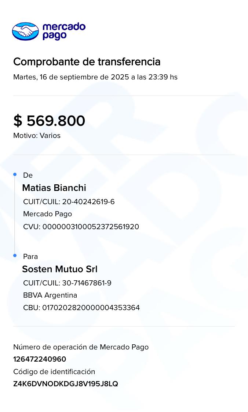248x412 pixels.
Task: Click the blue dot beside Para
Action: click(x=15, y=255)
